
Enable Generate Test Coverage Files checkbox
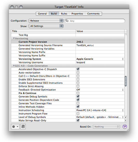[78, 103]
